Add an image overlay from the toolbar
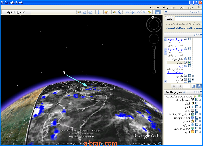203x146 pixels. click(133, 12)
